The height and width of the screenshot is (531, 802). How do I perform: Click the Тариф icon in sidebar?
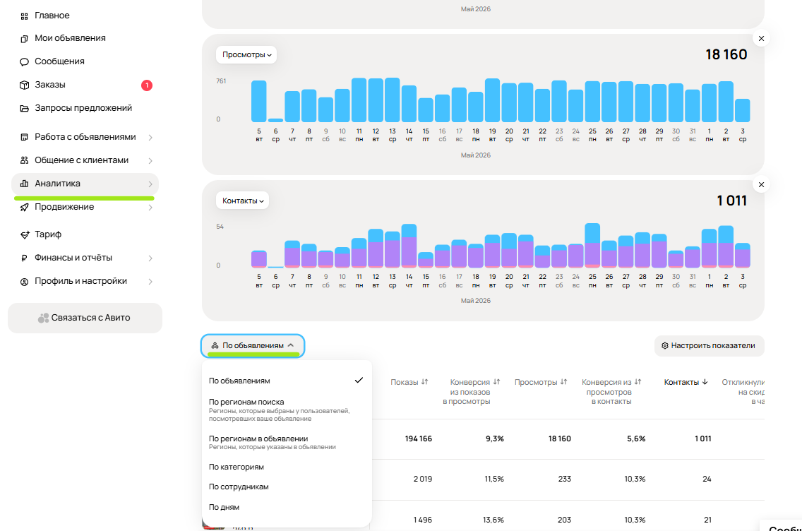[24, 235]
